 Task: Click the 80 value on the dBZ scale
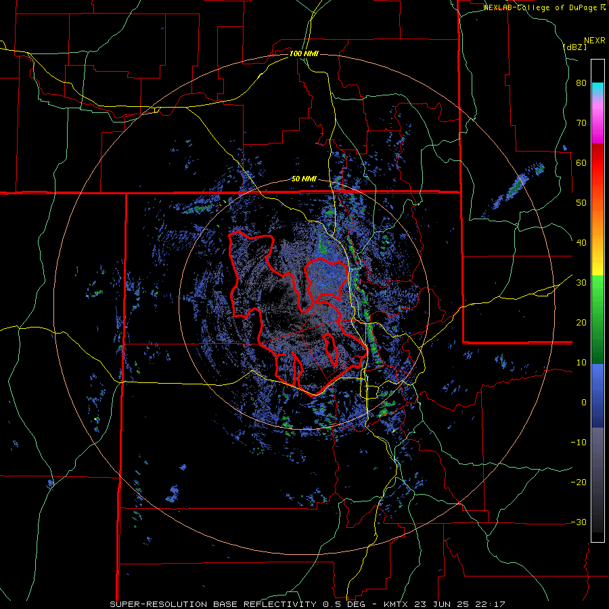coord(581,83)
